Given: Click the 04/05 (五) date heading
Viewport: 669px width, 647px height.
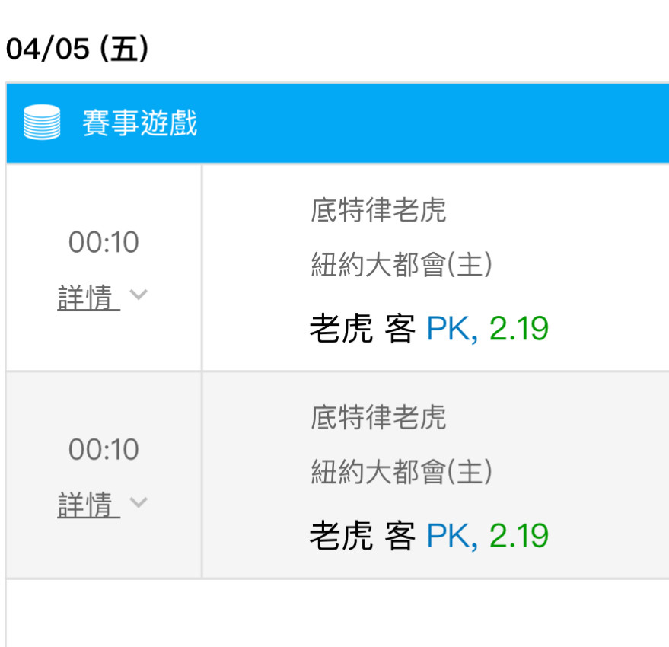Looking at the screenshot, I should point(77,48).
